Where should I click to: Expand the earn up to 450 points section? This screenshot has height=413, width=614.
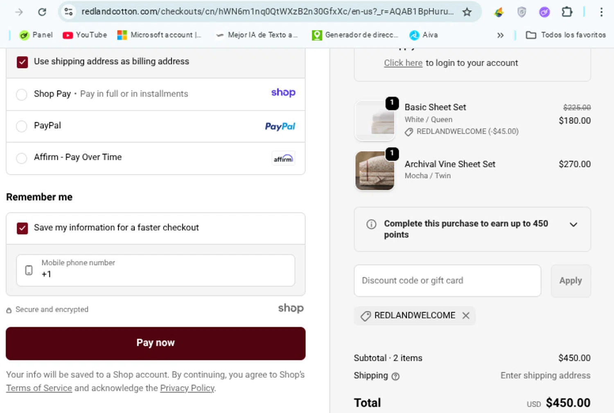pos(573,224)
